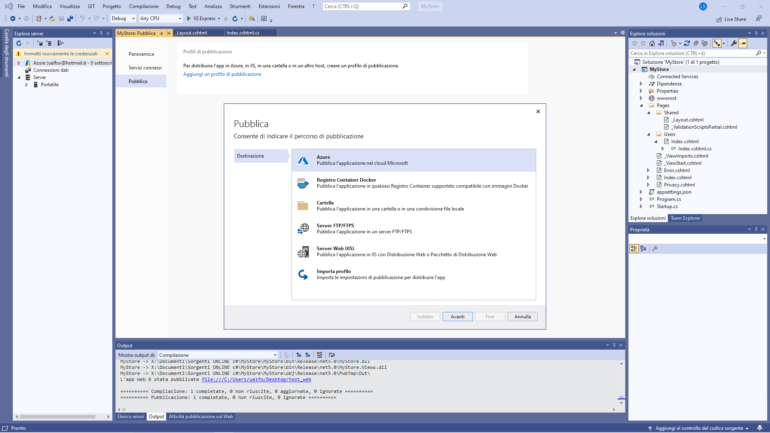
Task: Dismiss the Immetti nuovamente le credenziali warning
Action: coord(107,54)
